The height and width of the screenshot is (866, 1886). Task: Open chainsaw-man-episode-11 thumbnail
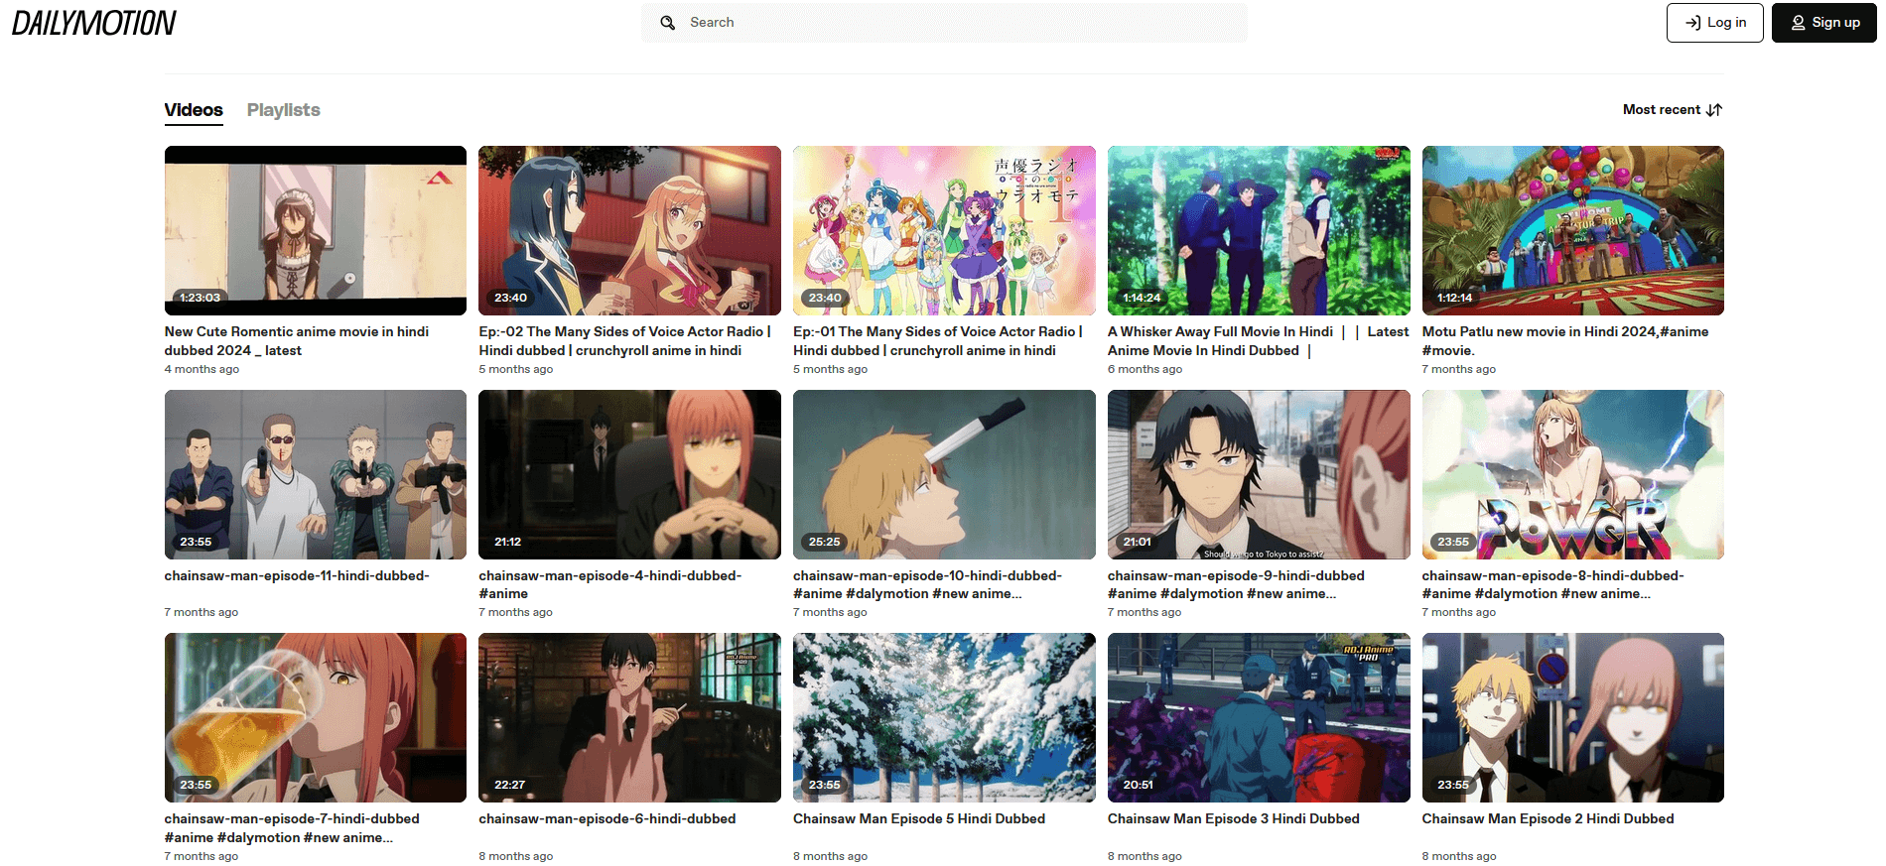point(316,474)
